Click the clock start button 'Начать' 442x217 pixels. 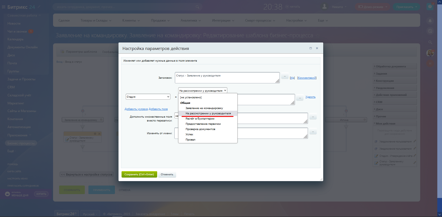click(x=293, y=7)
